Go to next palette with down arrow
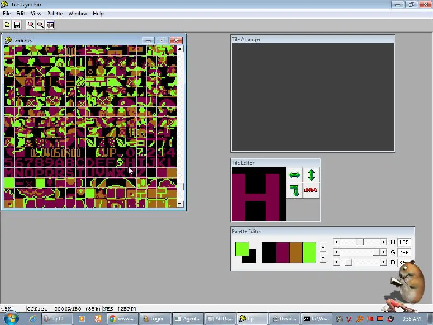This screenshot has height=325, width=433. (323, 258)
